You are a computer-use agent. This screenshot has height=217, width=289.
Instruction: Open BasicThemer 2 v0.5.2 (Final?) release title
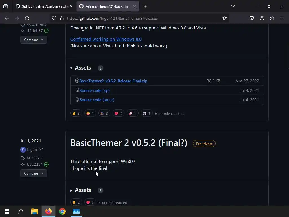click(129, 143)
